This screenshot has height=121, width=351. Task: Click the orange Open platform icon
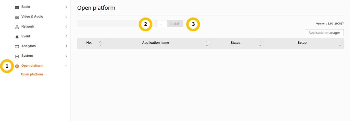(17, 66)
